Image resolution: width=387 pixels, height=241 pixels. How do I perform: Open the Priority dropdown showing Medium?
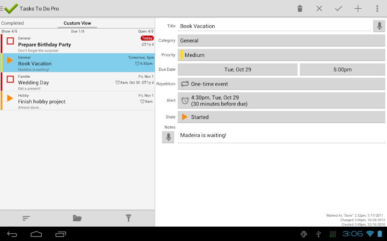click(x=282, y=55)
